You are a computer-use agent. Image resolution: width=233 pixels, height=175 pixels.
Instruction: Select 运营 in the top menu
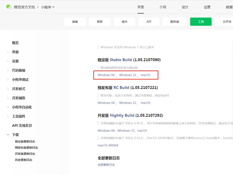tap(207, 7)
